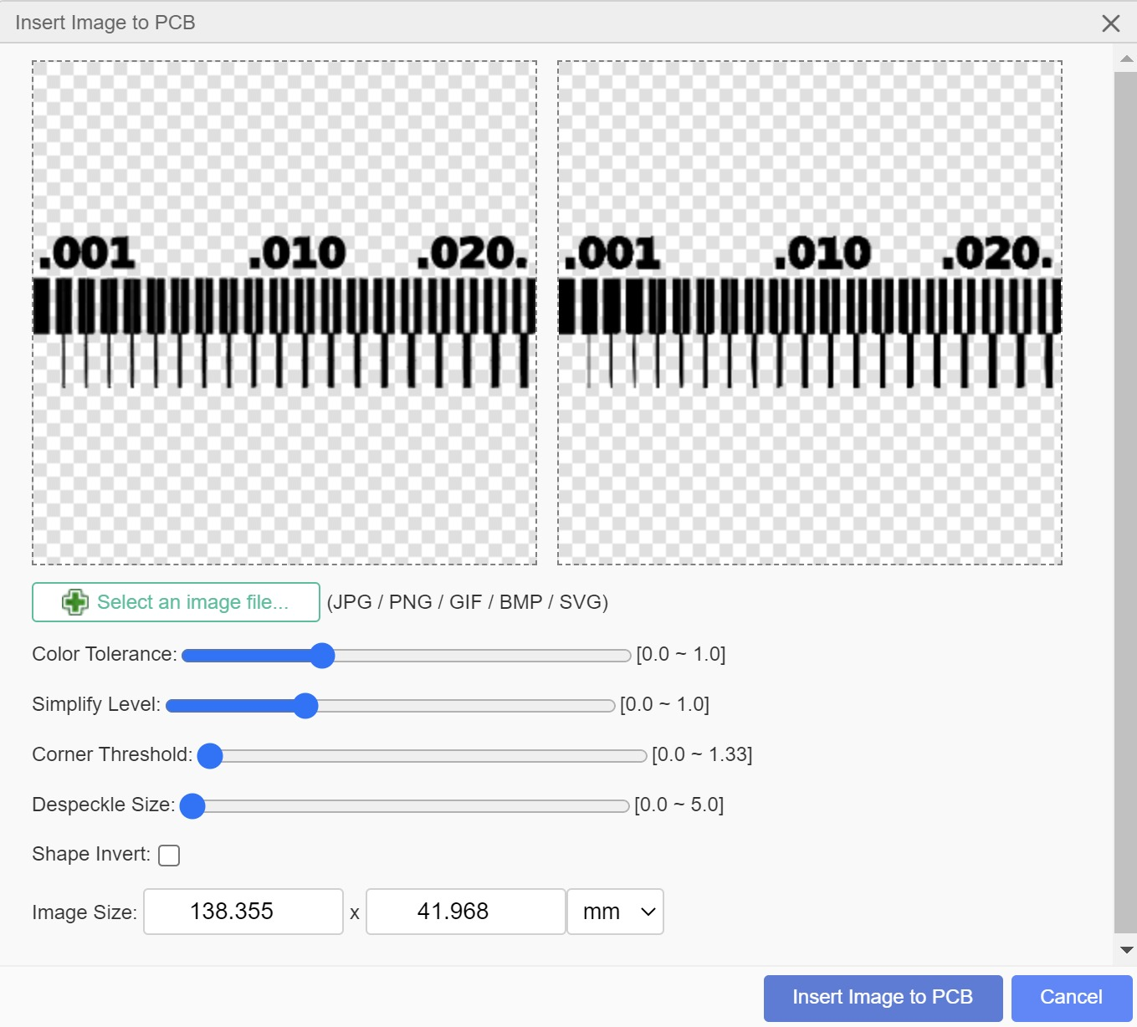Screen dimensions: 1137x1027
Task: Click the image width field showing 138.355
Action: pyautogui.click(x=243, y=912)
